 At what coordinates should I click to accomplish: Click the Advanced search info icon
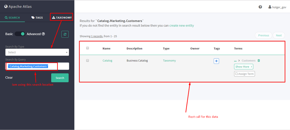point(43,34)
